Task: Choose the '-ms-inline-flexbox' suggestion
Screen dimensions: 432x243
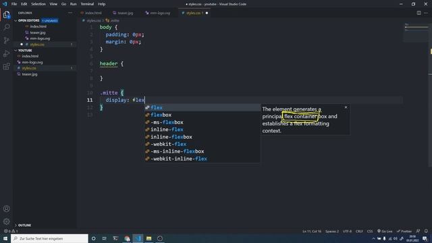Action: pos(202,151)
